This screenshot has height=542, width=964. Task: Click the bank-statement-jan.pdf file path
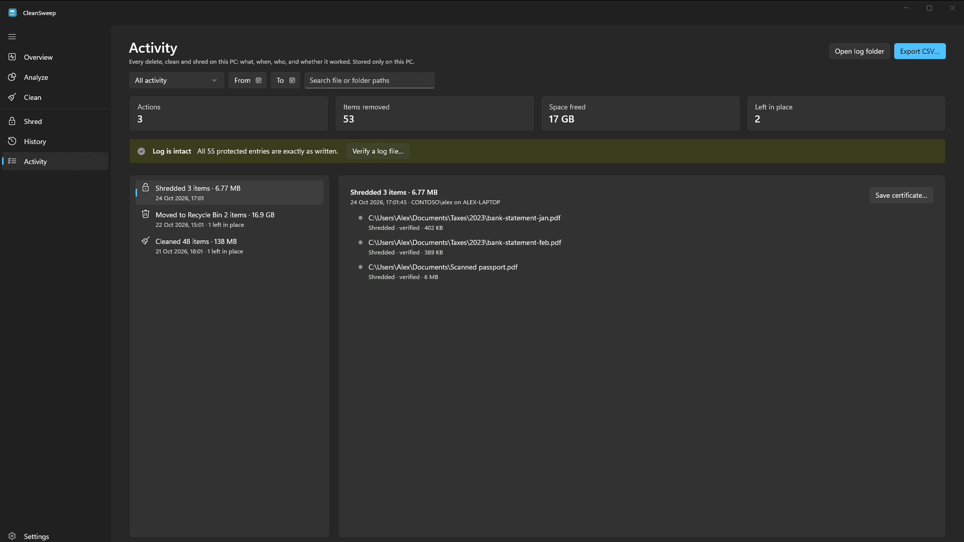pos(464,218)
